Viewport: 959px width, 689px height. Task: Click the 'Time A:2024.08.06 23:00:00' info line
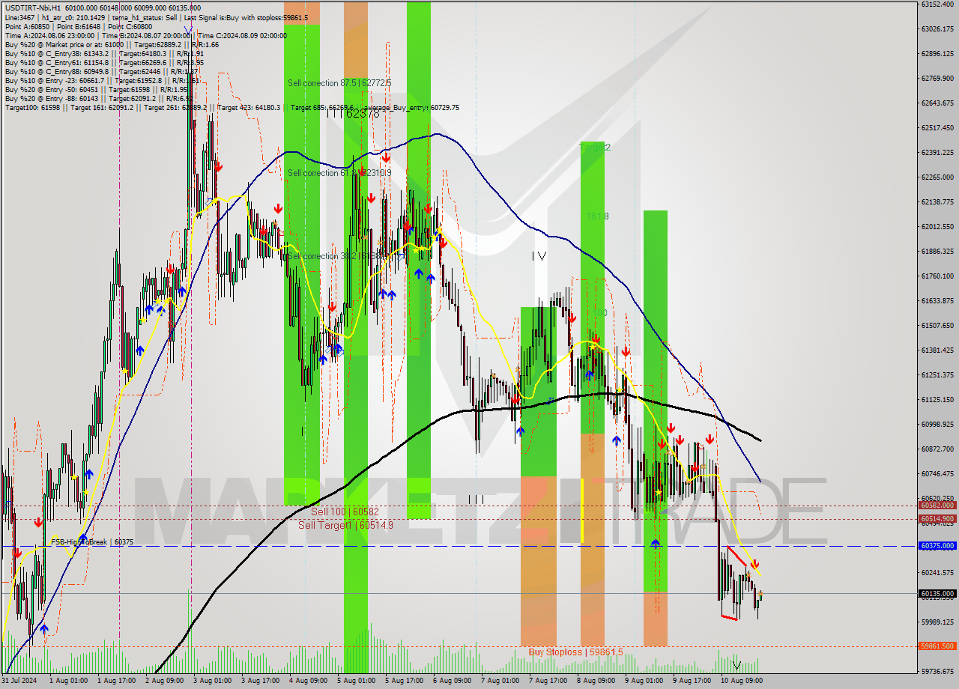[145, 35]
